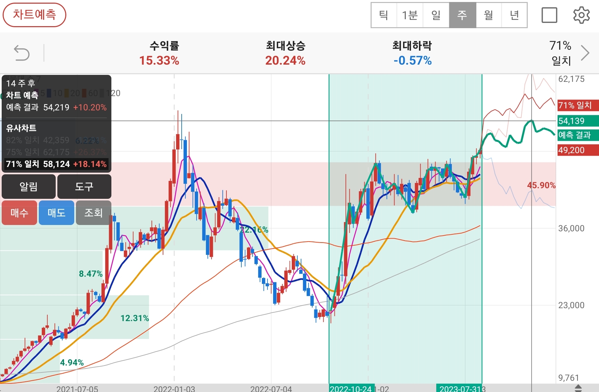Tap the 4.94% zone label
This screenshot has height=392, width=599.
pyautogui.click(x=72, y=363)
